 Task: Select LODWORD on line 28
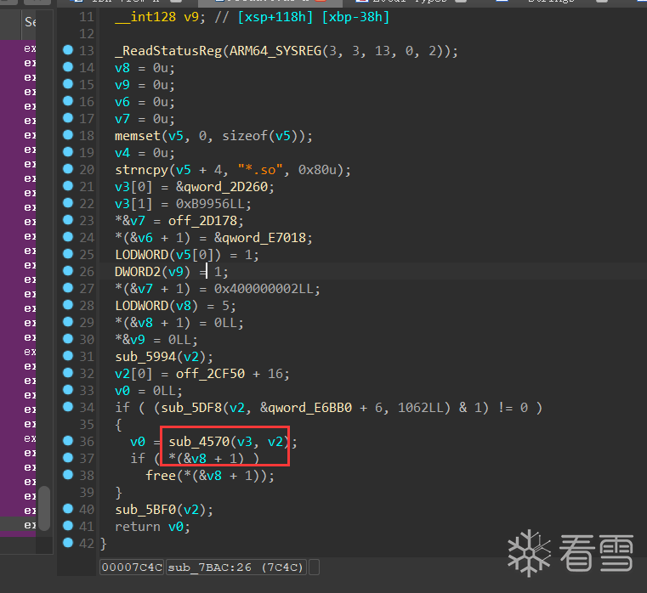tap(141, 306)
